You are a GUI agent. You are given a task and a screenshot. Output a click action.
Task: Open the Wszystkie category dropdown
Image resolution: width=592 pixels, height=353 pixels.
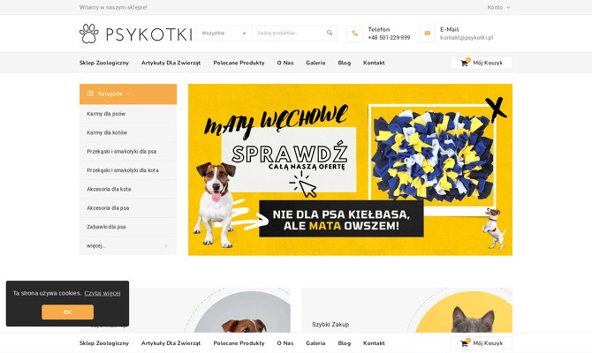point(224,34)
